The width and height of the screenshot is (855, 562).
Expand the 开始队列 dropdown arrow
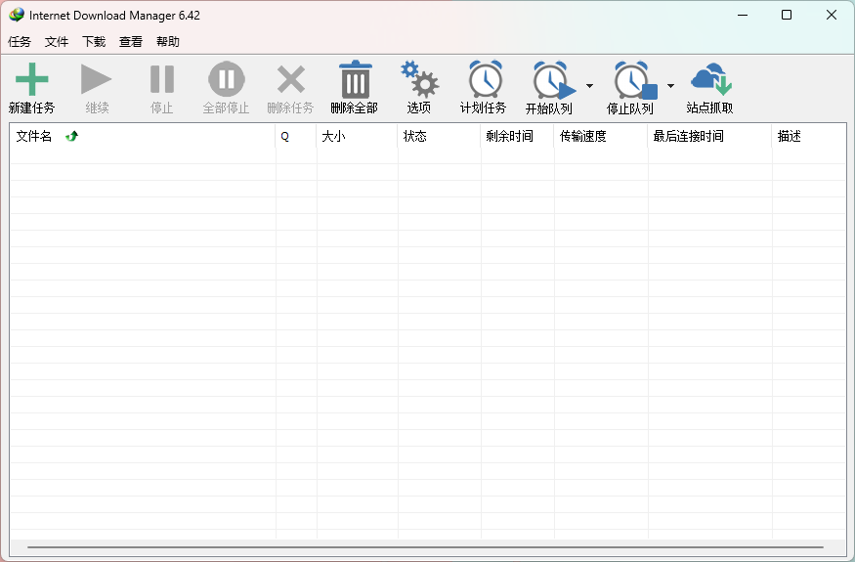click(589, 86)
